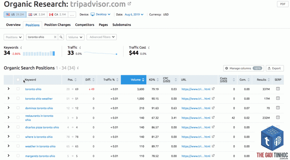Sort by the Traffic % column
The width and height of the screenshot is (290, 160).
pyautogui.click(x=117, y=80)
